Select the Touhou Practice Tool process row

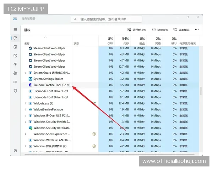pos(52,85)
